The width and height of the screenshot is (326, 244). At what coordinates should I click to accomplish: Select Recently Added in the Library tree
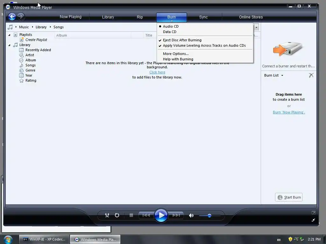tap(38, 50)
